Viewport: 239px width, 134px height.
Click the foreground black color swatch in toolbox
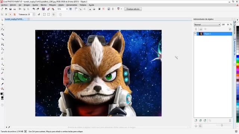(x=1, y=94)
